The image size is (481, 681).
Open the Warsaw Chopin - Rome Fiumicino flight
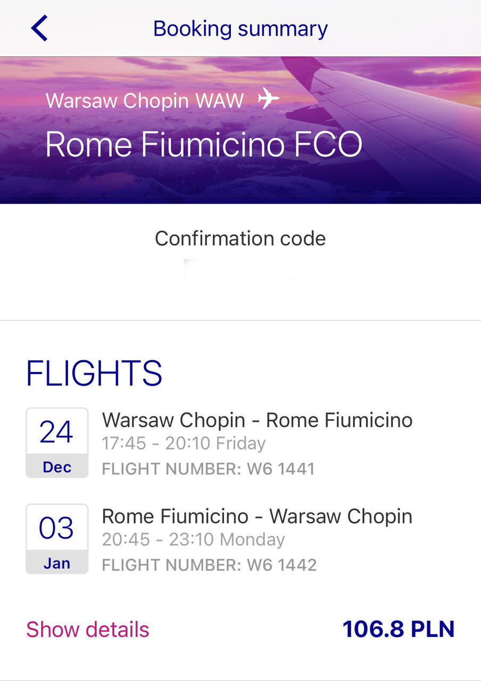[x=257, y=420]
